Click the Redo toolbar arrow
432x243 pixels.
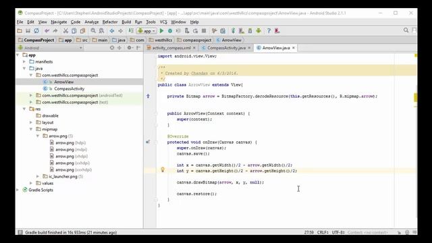pyautogui.click(x=55, y=31)
